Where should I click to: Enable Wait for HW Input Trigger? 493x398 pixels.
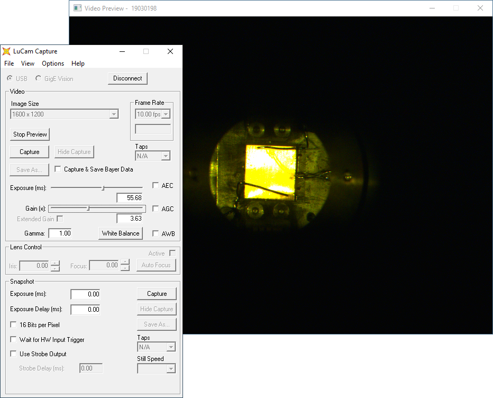point(14,339)
